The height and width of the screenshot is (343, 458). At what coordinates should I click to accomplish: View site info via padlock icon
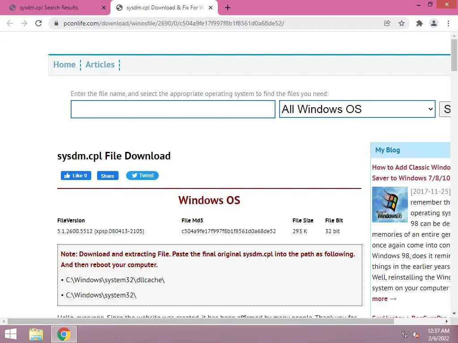56,23
